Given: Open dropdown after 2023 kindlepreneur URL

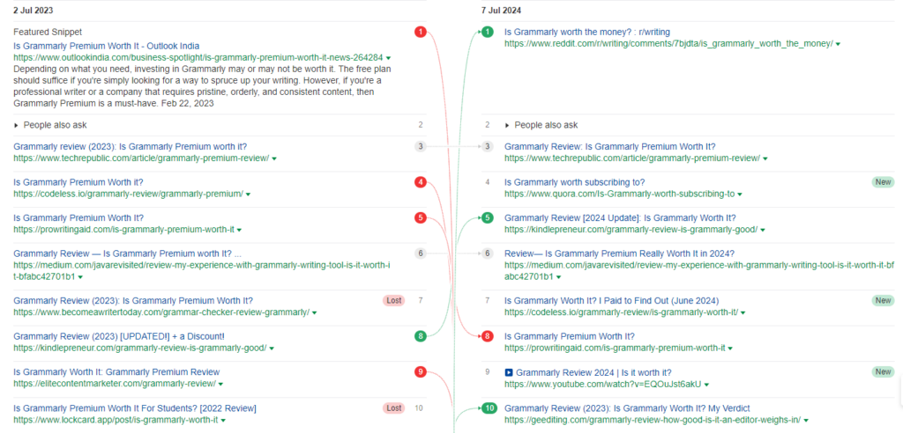Looking at the screenshot, I should tap(272, 349).
